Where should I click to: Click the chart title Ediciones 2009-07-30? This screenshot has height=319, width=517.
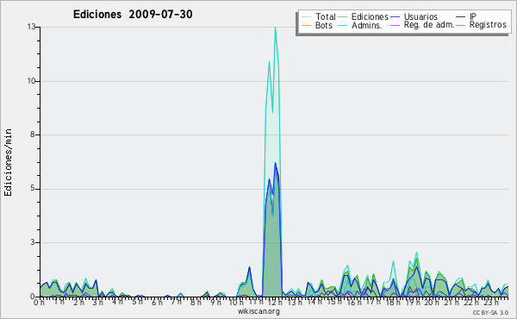click(x=133, y=15)
